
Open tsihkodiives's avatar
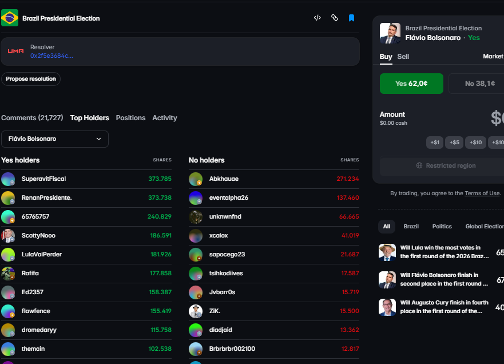tap(196, 274)
